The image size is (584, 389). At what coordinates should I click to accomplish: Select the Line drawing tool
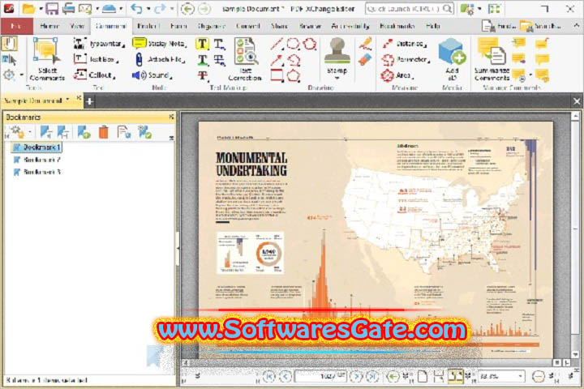click(277, 44)
